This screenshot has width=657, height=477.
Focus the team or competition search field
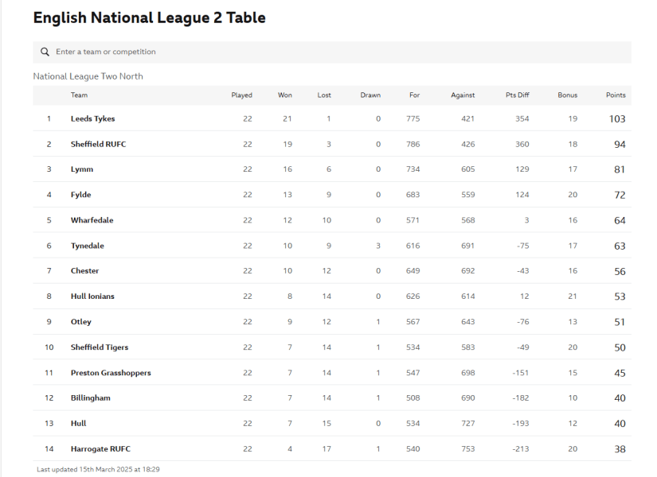(334, 52)
